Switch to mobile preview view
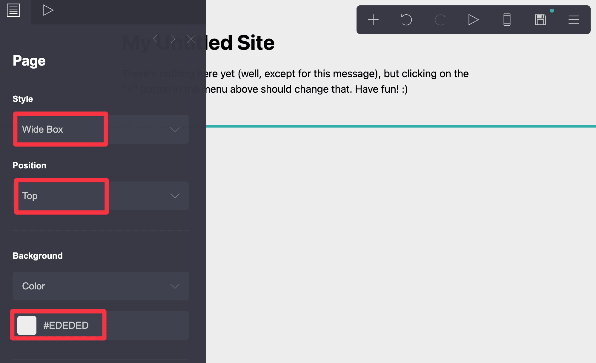 pyautogui.click(x=507, y=20)
